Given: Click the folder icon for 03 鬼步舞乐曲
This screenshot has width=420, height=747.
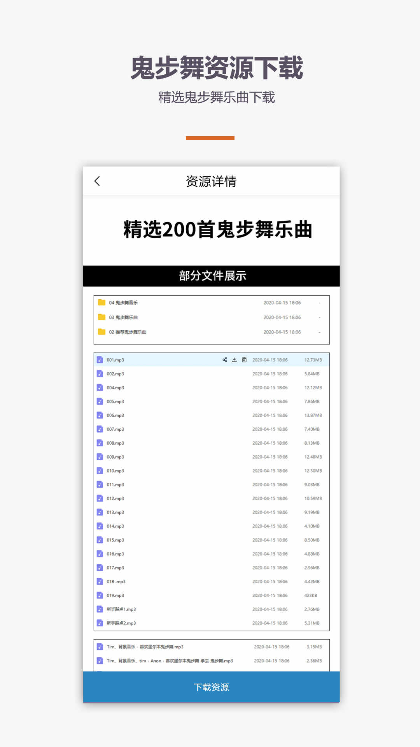Looking at the screenshot, I should [102, 317].
